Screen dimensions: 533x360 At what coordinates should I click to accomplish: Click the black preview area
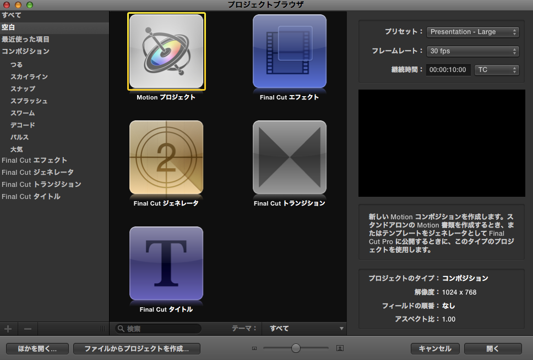442,143
